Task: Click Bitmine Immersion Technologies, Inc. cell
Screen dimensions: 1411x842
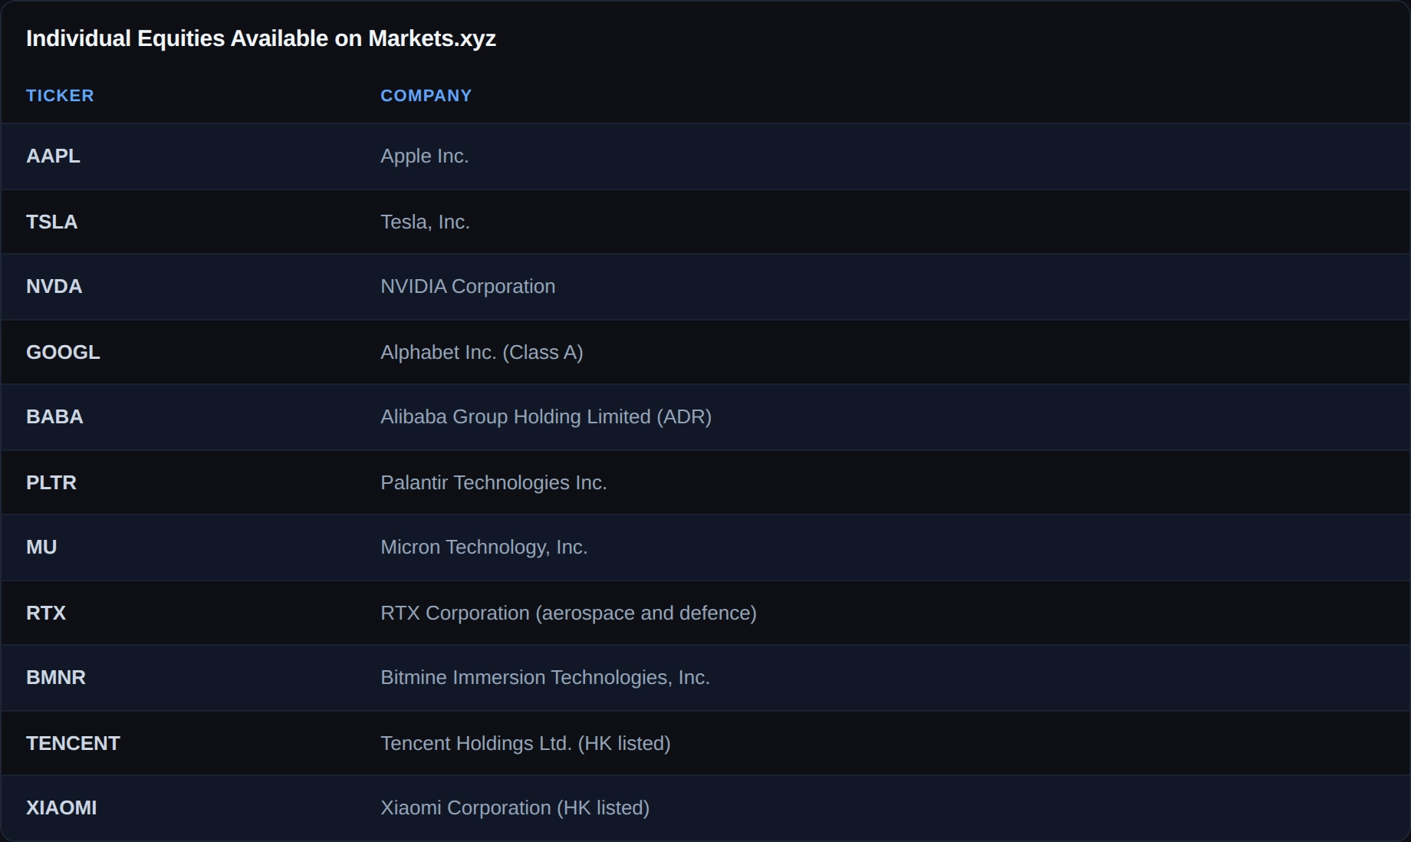Action: point(545,677)
